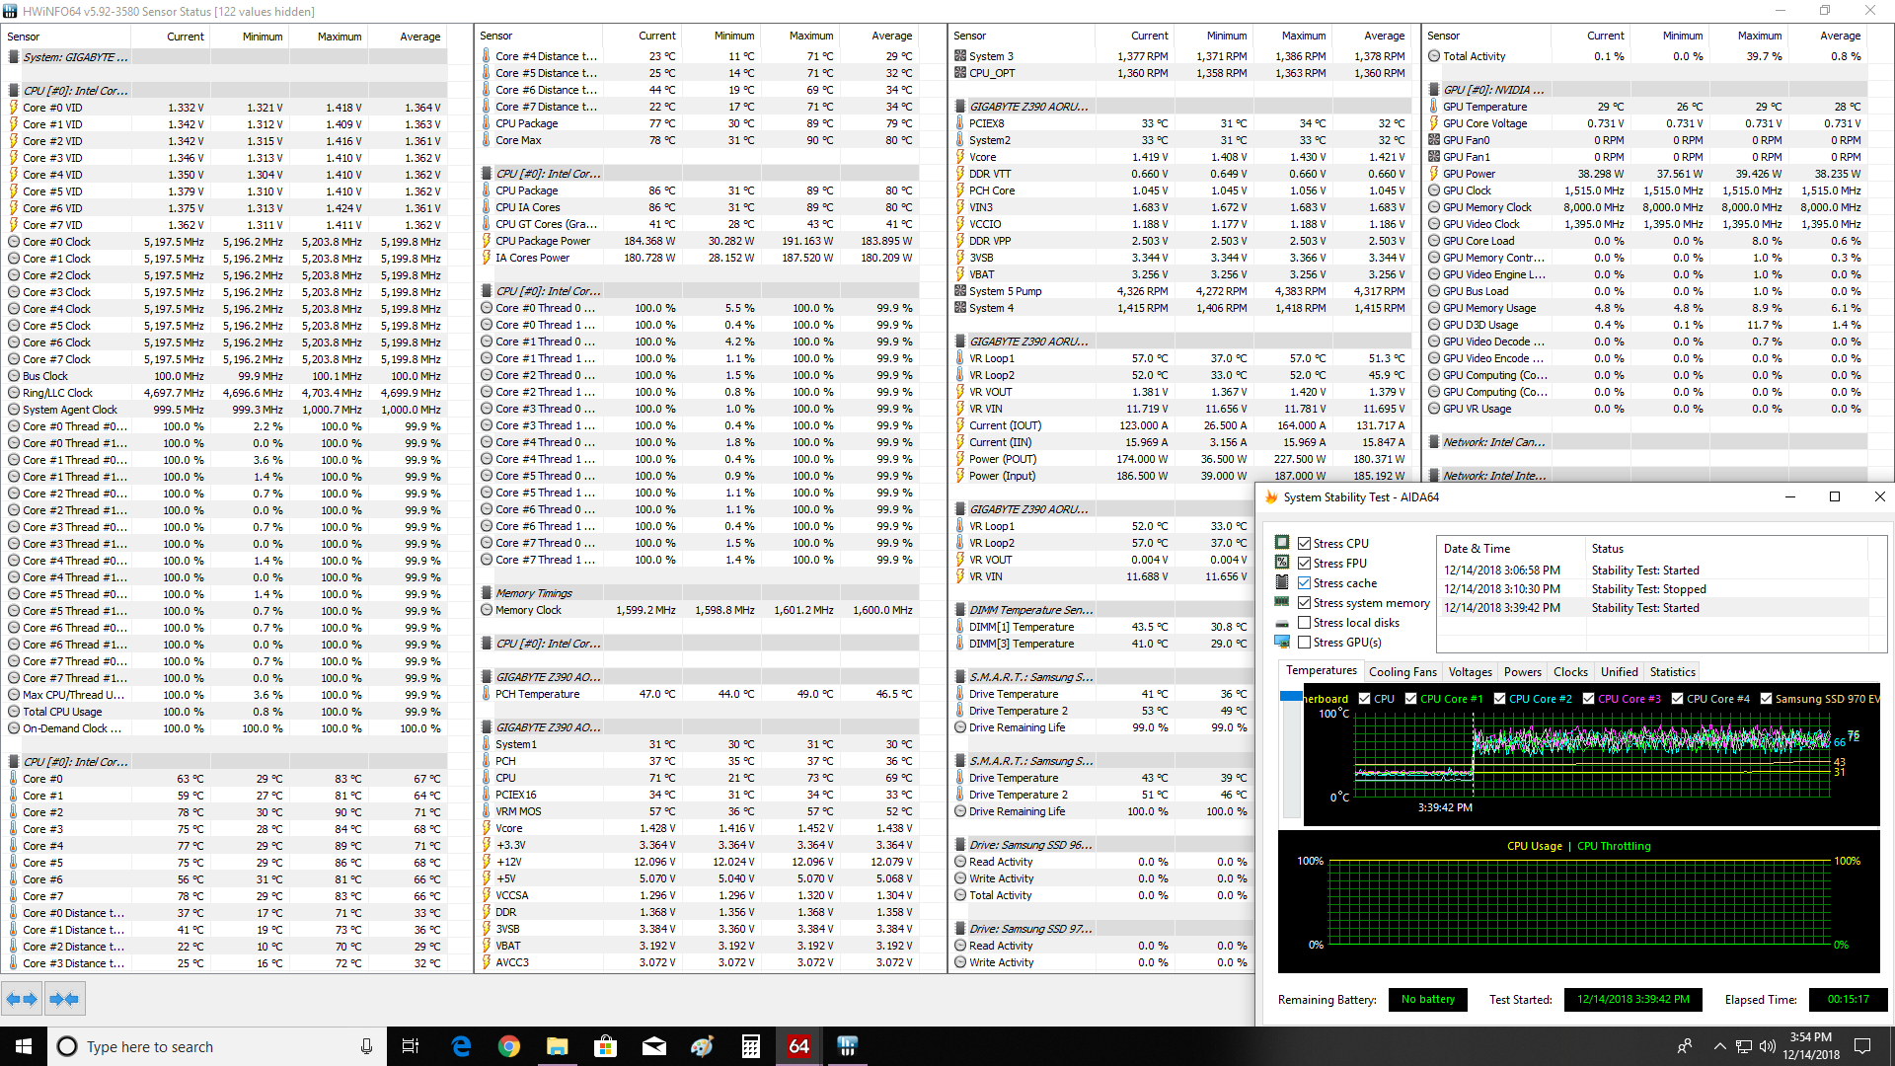Open the People icon in system tray
Screen dimensions: 1895x1066
(1685, 1046)
